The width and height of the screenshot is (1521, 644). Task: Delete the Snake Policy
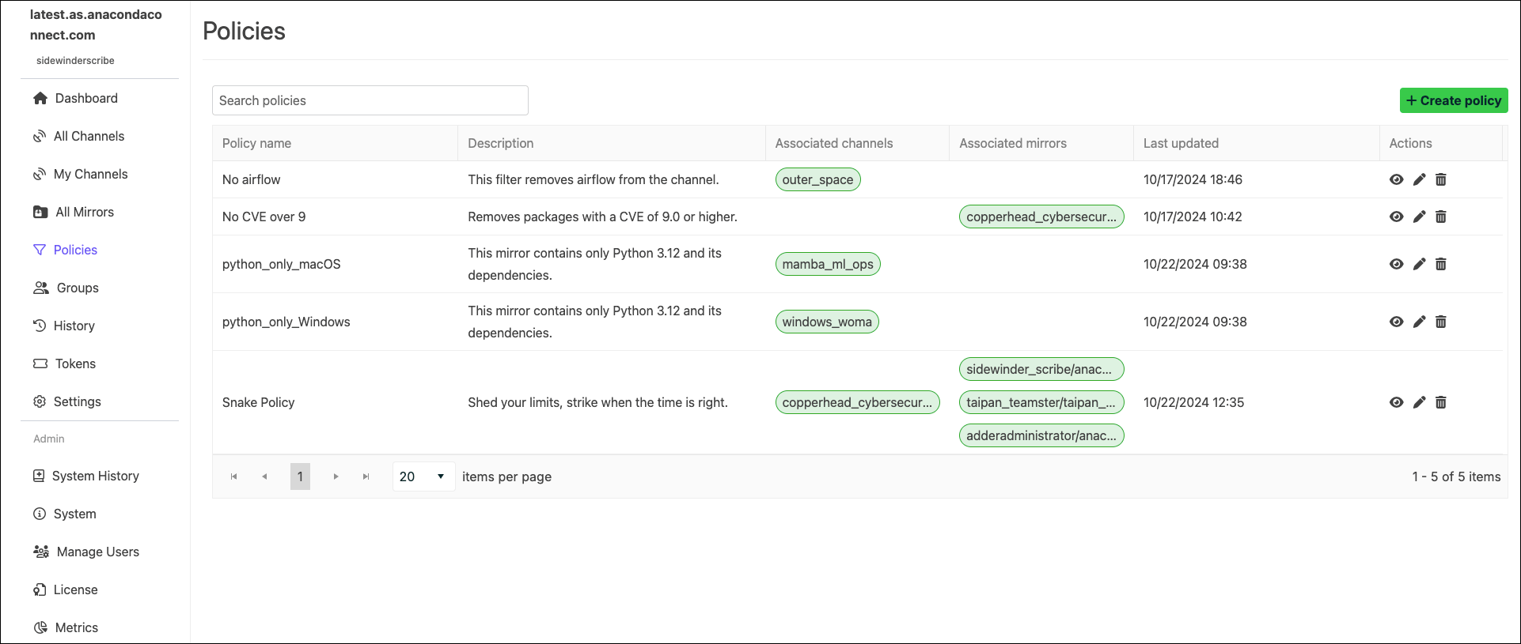pyautogui.click(x=1441, y=402)
